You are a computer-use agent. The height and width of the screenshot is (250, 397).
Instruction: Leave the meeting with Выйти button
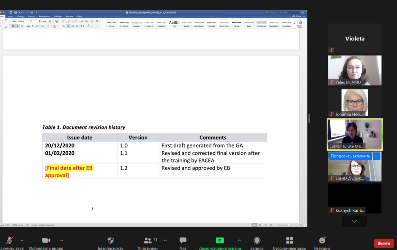383,243
